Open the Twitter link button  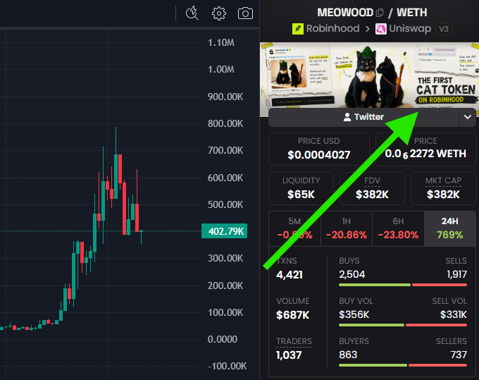[363, 117]
